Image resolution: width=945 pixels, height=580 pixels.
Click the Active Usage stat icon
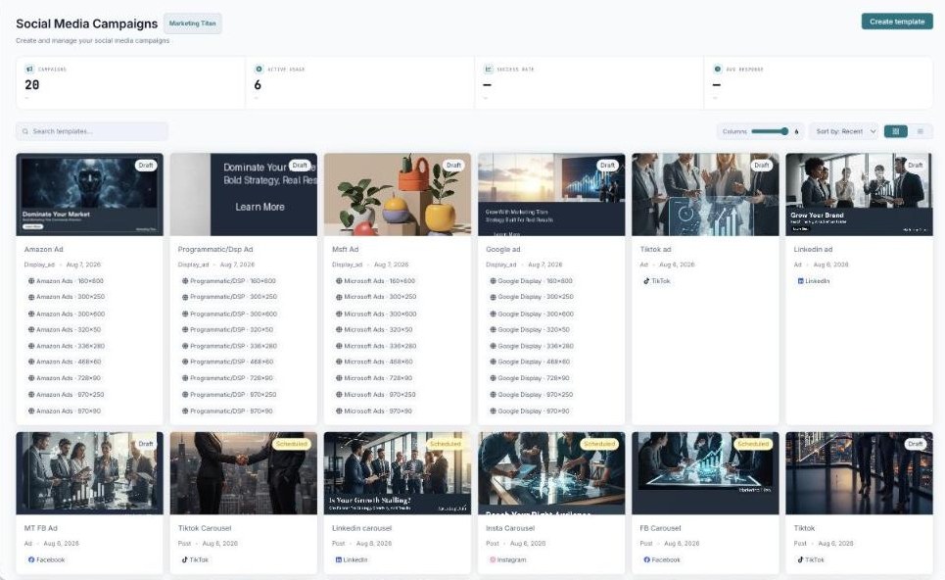point(260,70)
